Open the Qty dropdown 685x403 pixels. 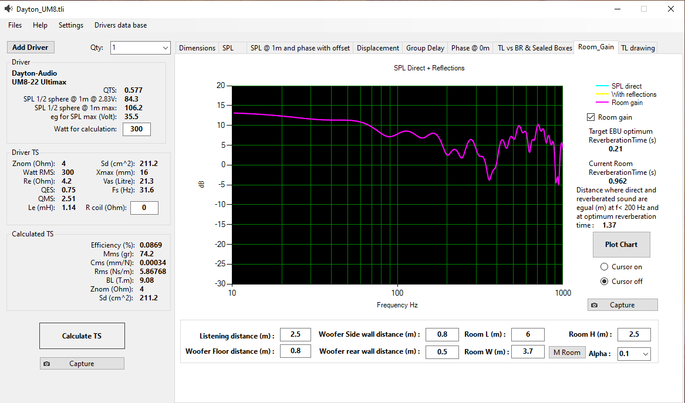tap(140, 48)
